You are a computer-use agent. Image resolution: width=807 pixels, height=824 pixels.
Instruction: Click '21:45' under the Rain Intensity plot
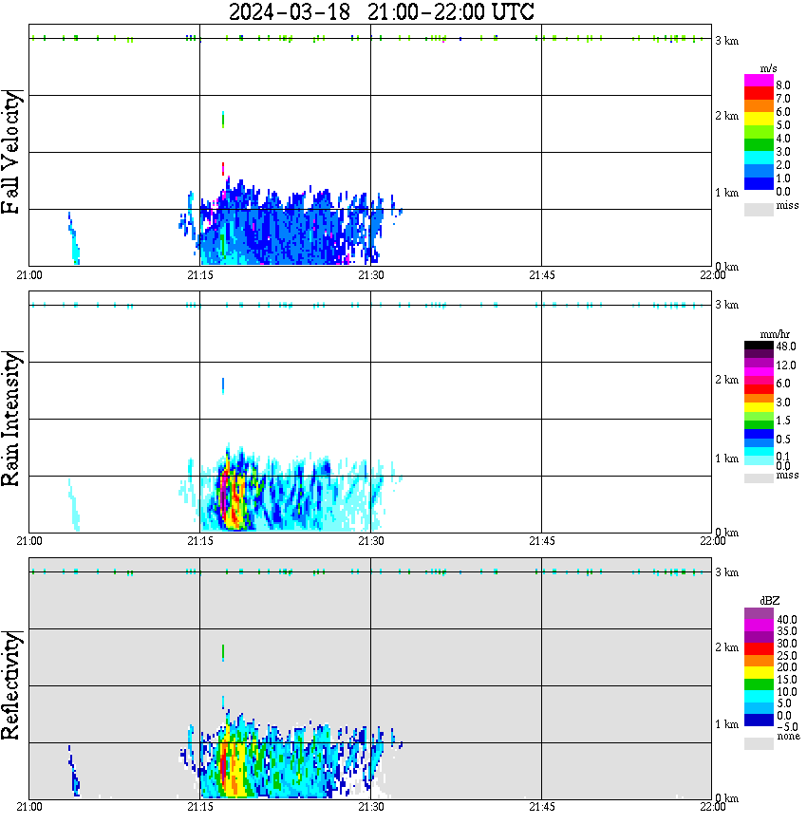point(541,541)
